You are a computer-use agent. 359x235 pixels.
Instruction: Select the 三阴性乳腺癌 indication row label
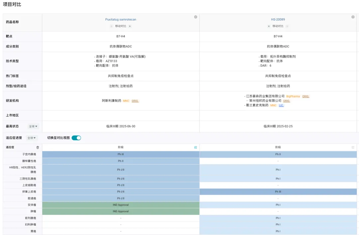coord(28,179)
